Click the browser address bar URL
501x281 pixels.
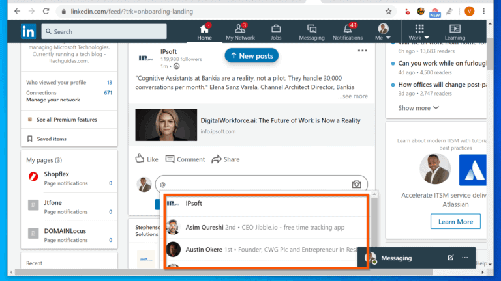pyautogui.click(x=132, y=12)
